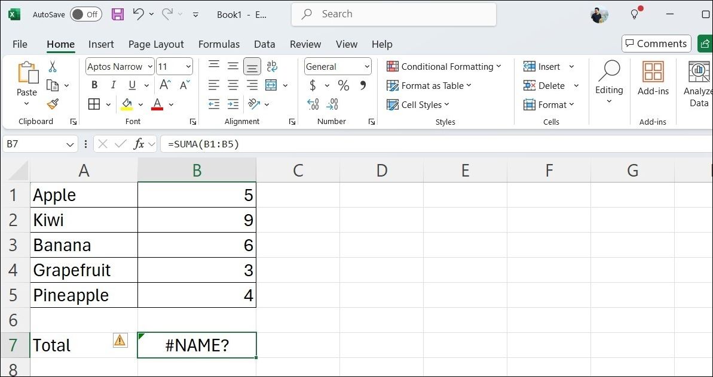Apply the yellow fill color
The height and width of the screenshot is (377, 713).
[127, 104]
